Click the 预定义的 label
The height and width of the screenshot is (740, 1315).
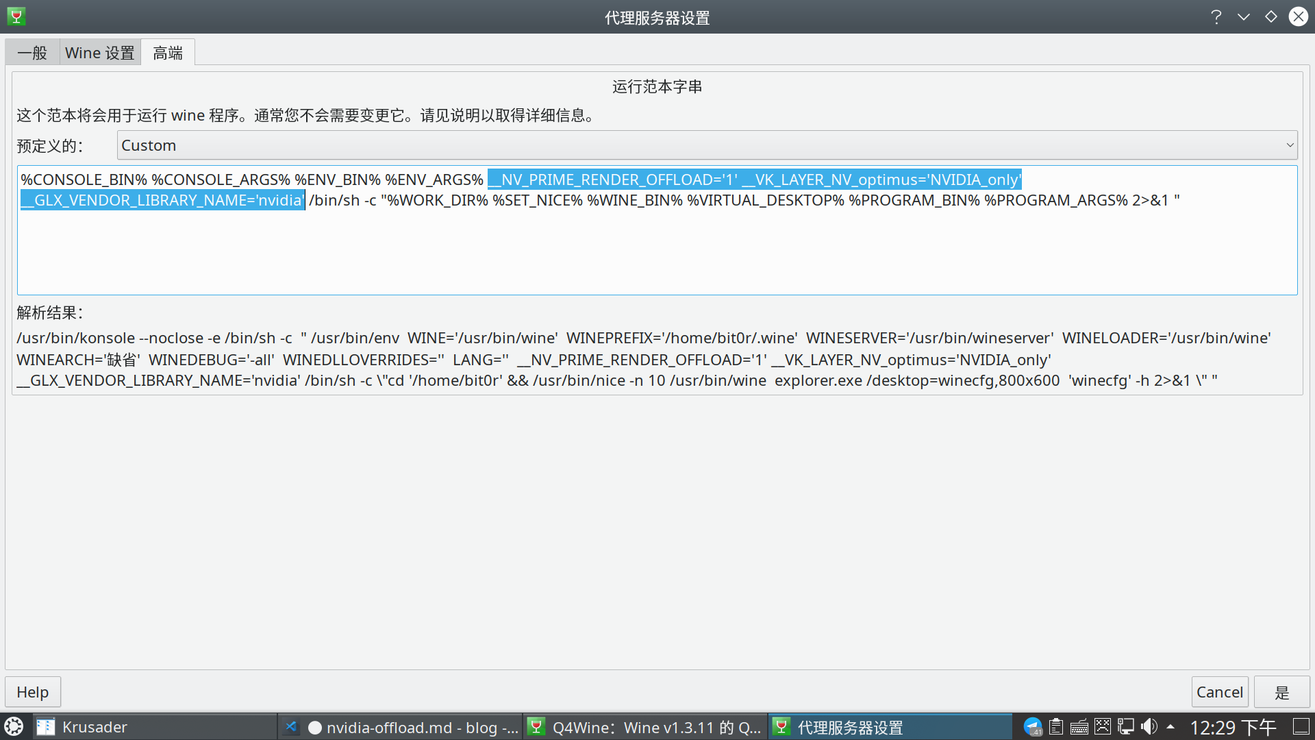50,146
